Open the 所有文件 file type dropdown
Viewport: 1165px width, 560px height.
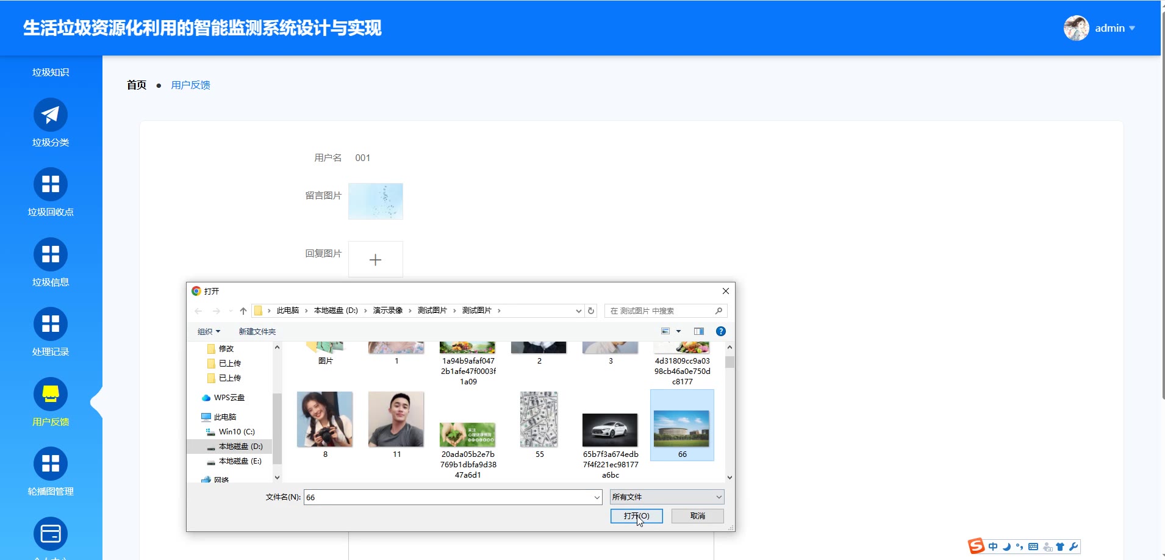(x=667, y=497)
